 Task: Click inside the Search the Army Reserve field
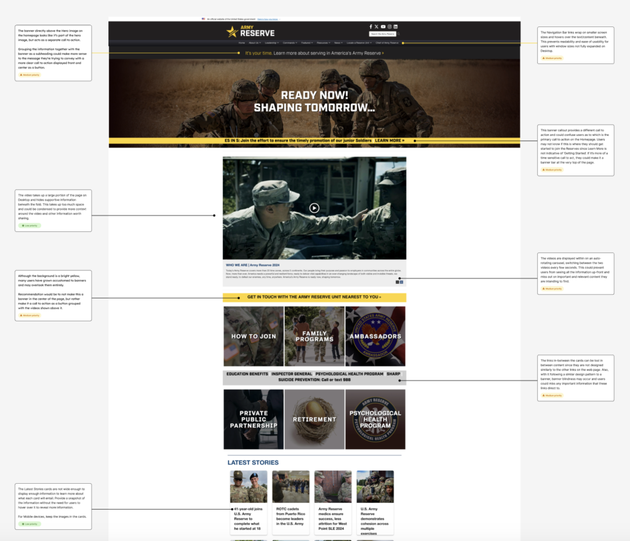pos(383,34)
